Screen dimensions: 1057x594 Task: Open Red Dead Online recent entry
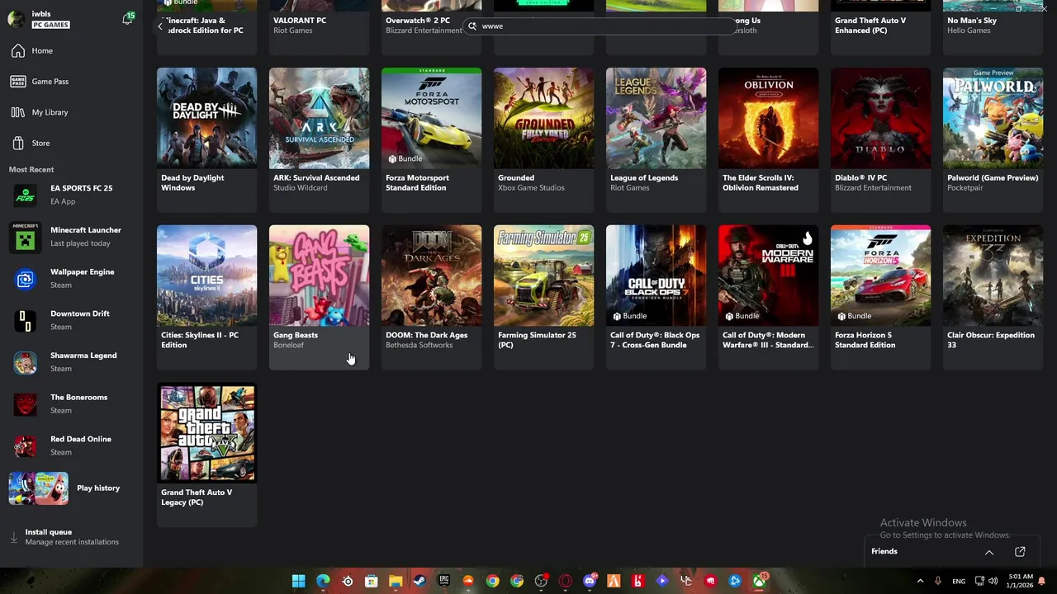coord(72,446)
